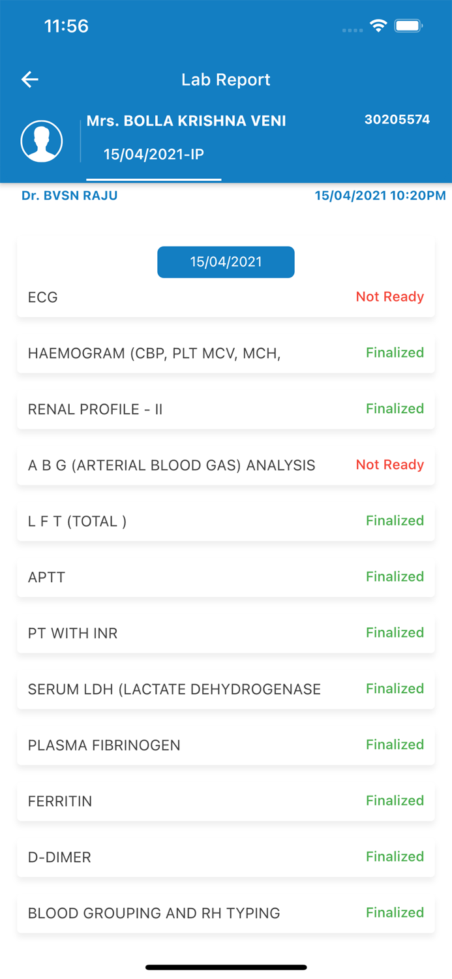
Task: Tap the clock showing 11:56
Action: click(x=66, y=27)
